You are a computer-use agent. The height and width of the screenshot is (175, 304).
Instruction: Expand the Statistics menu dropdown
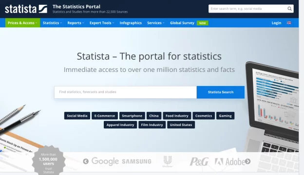(x=52, y=23)
